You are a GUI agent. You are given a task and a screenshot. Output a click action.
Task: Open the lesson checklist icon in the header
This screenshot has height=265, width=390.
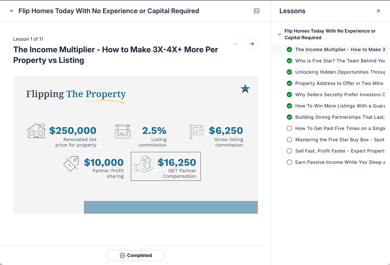(256, 11)
